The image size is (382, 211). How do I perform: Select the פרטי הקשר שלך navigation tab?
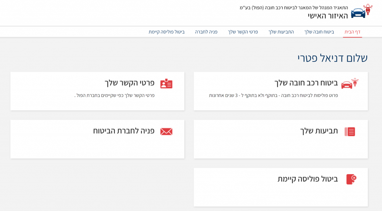click(243, 32)
